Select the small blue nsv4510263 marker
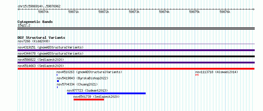 coord(57,75)
